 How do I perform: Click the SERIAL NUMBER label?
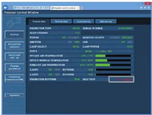93,28
